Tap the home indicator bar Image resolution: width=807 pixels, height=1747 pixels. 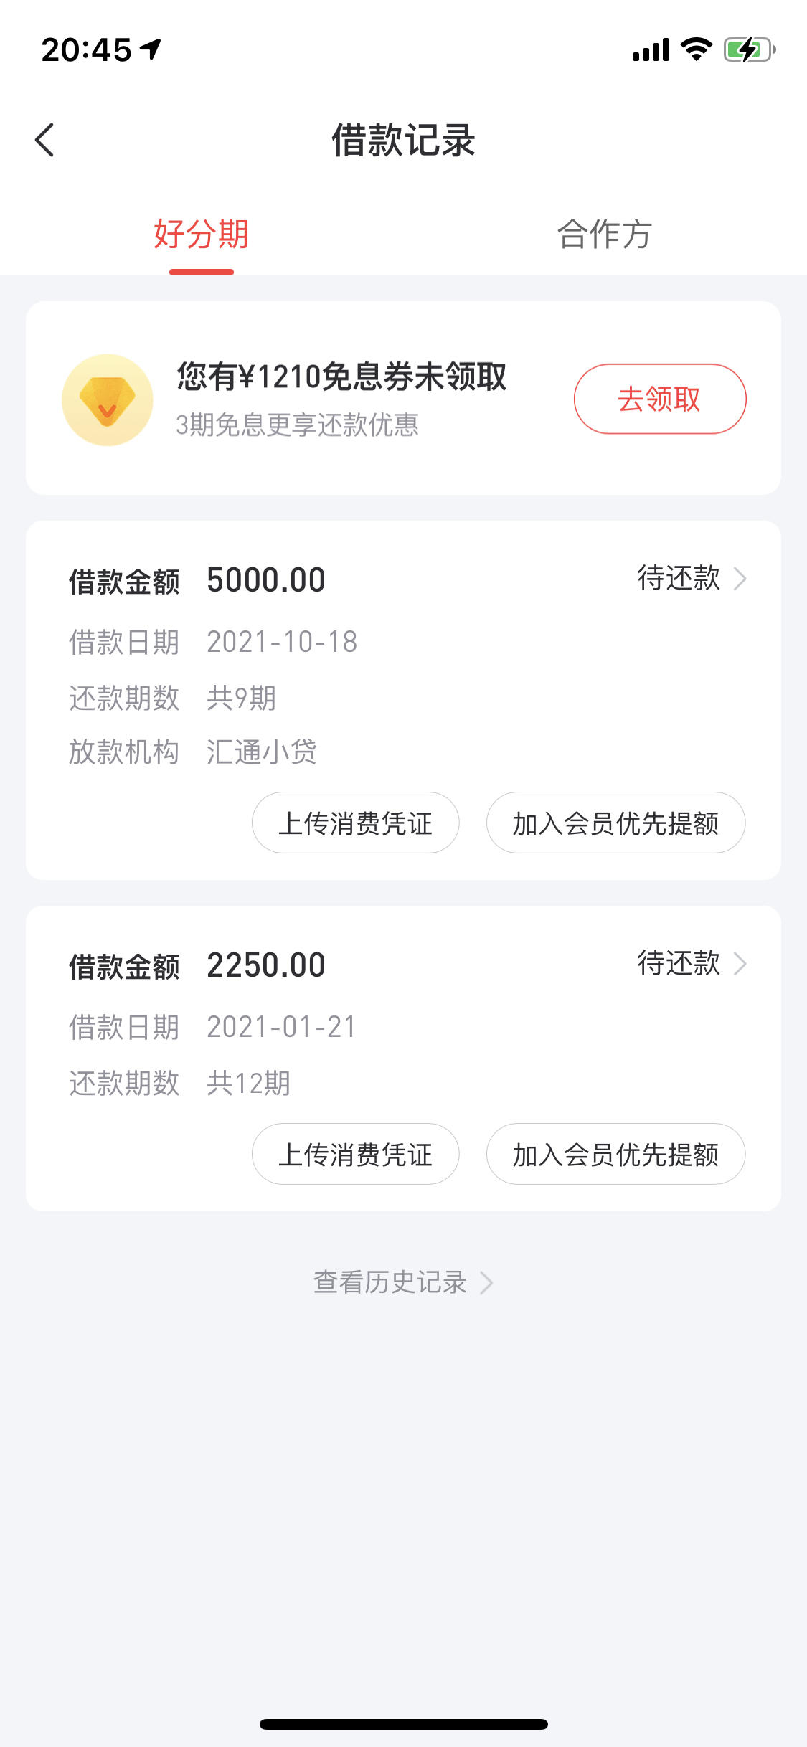404,1724
